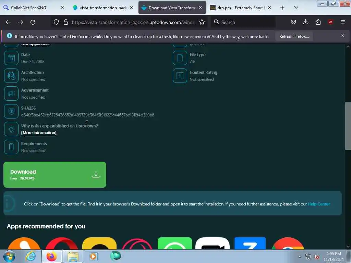Image resolution: width=351 pixels, height=263 pixels.
Task: Go back to the previous page
Action: (x=8, y=22)
